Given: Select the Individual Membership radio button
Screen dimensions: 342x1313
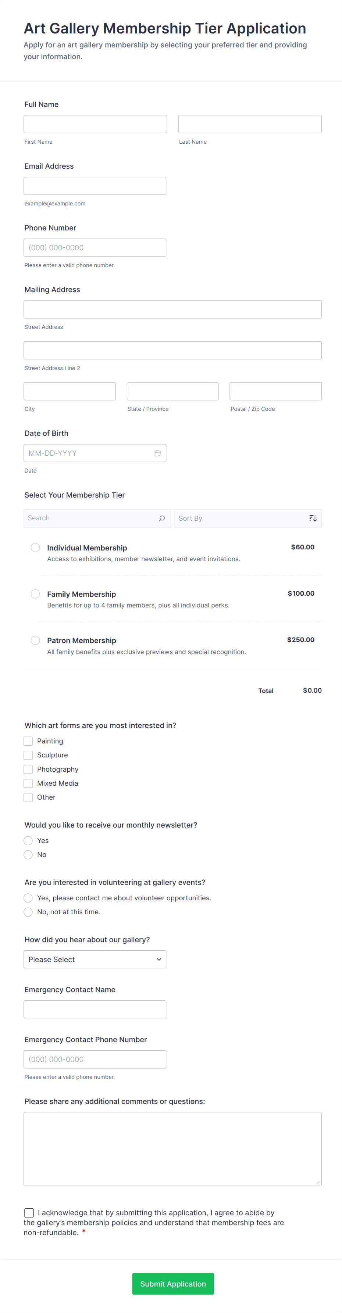Looking at the screenshot, I should (x=35, y=548).
